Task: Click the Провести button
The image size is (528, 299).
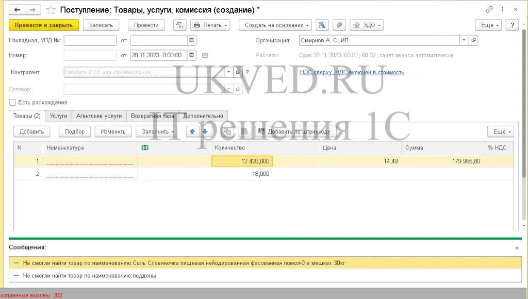Action: point(146,25)
